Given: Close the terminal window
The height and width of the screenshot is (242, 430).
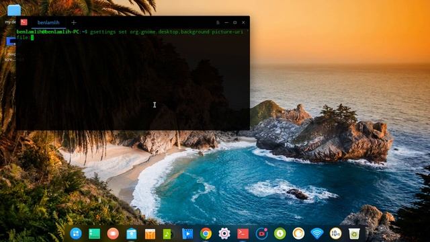Looking at the screenshot, I should pyautogui.click(x=243, y=22).
